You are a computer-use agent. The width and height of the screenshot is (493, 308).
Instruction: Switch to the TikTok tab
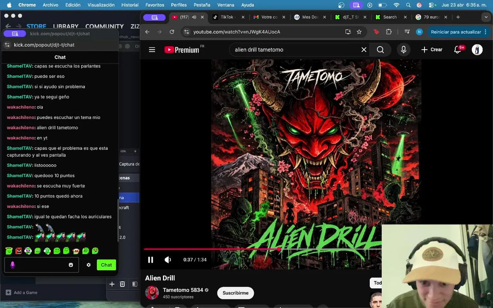click(226, 17)
